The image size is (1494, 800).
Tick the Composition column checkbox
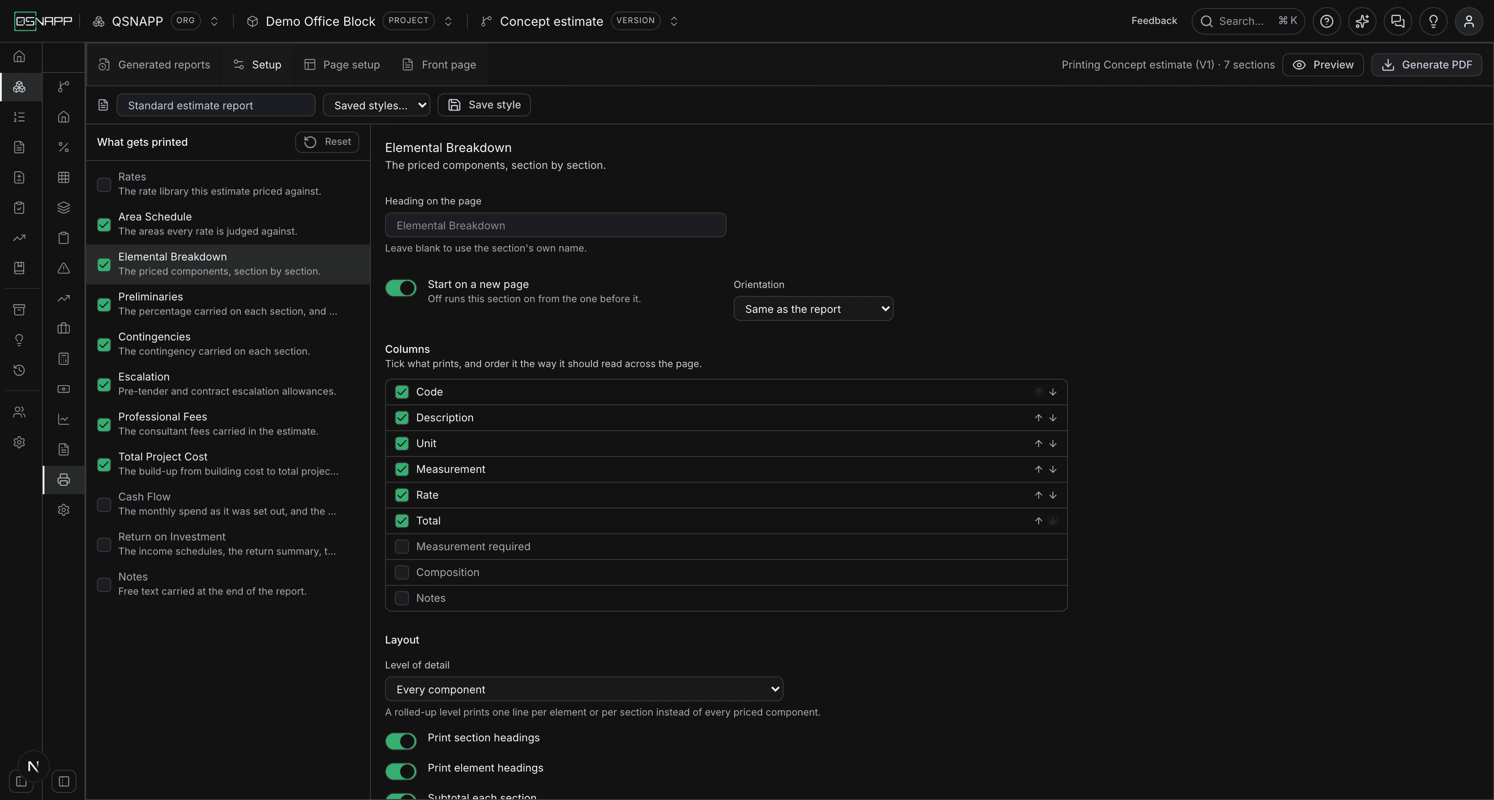(402, 572)
